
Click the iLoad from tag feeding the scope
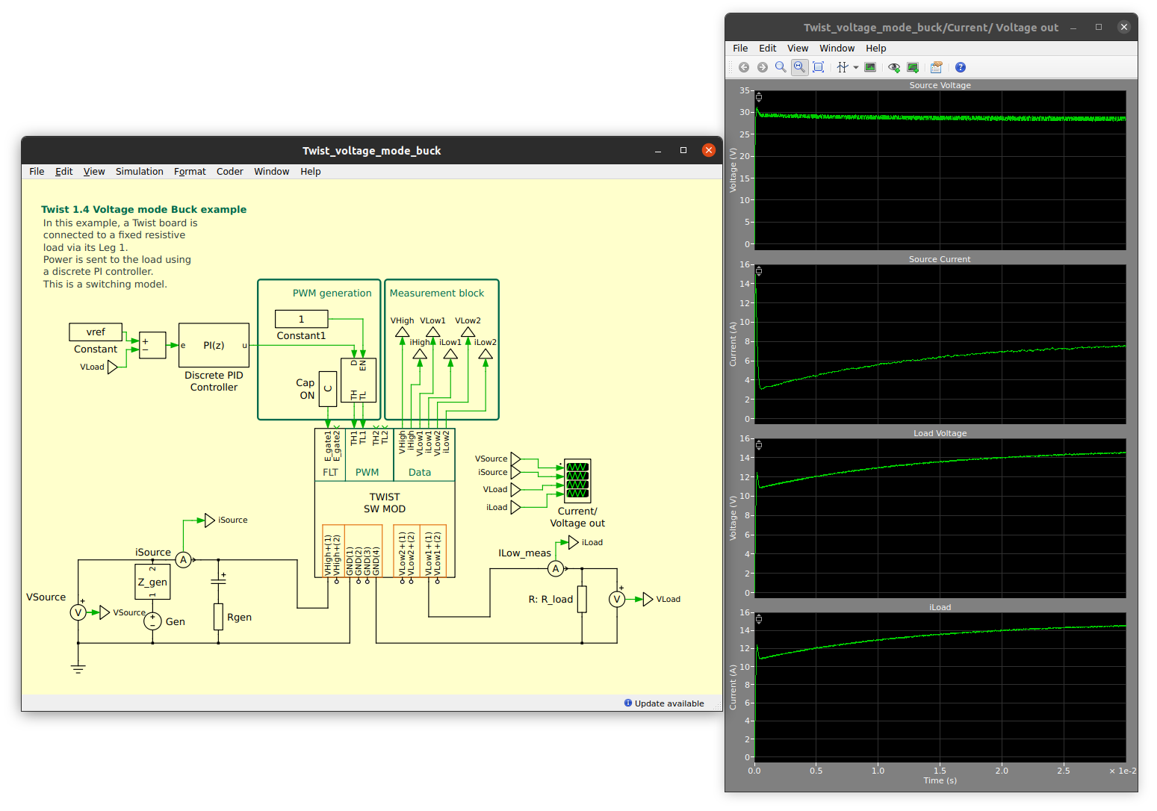pyautogui.click(x=515, y=507)
